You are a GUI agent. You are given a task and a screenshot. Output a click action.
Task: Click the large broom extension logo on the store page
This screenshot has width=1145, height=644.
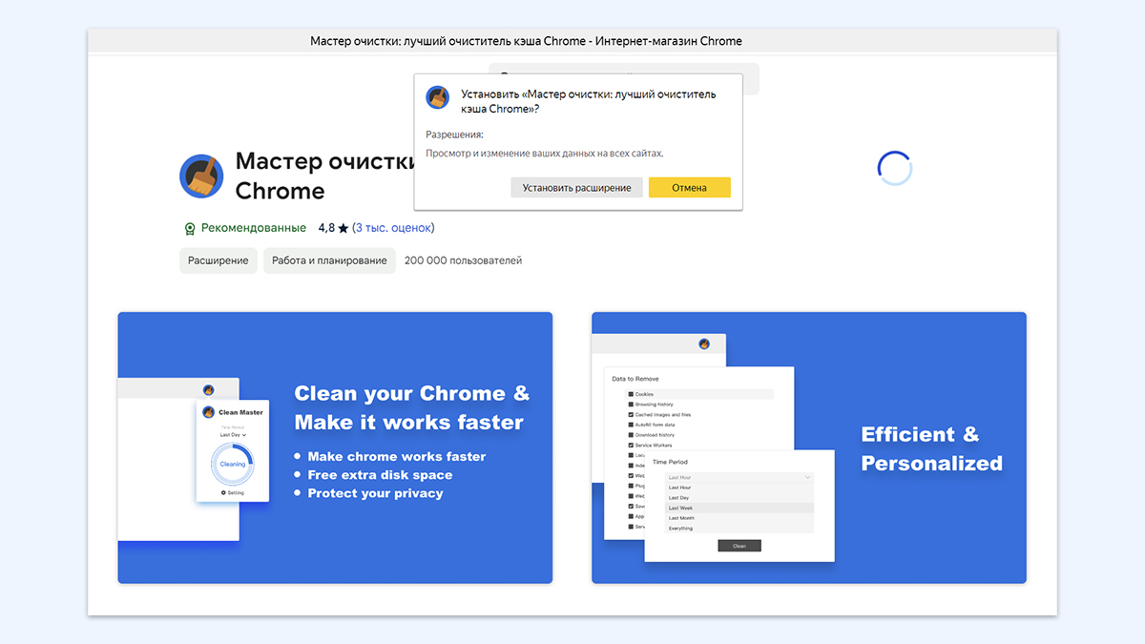coord(201,176)
